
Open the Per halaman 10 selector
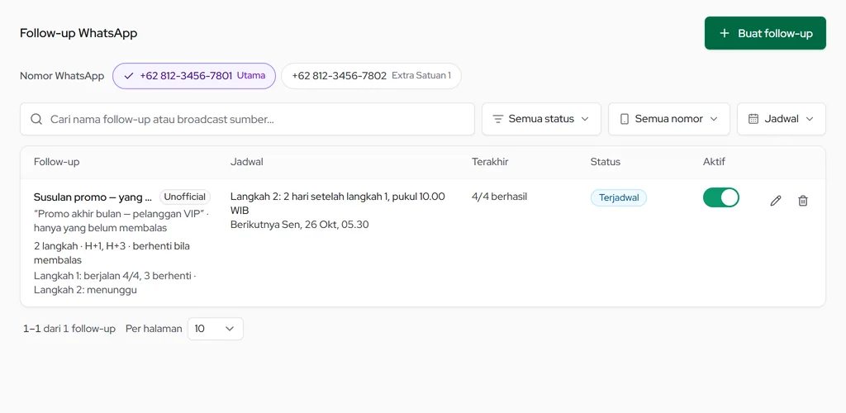pyautogui.click(x=216, y=329)
